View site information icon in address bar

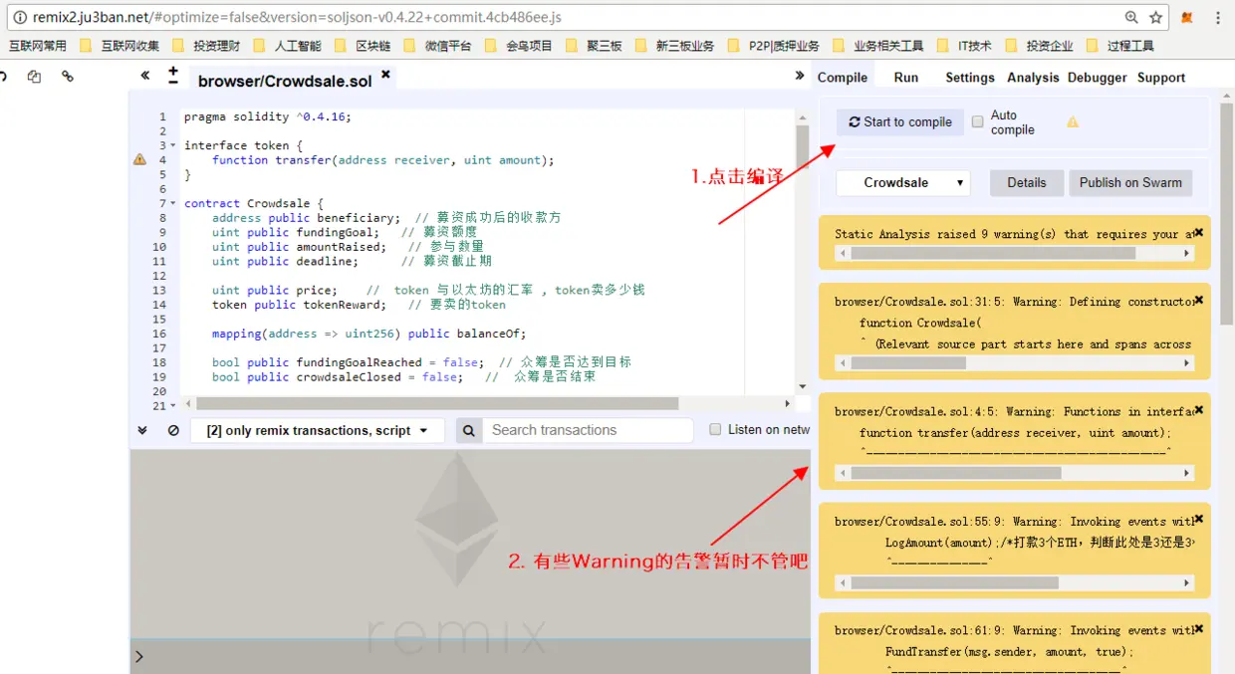19,18
